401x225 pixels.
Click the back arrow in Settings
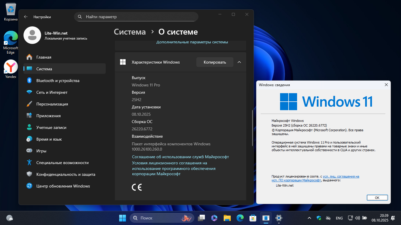(x=26, y=17)
